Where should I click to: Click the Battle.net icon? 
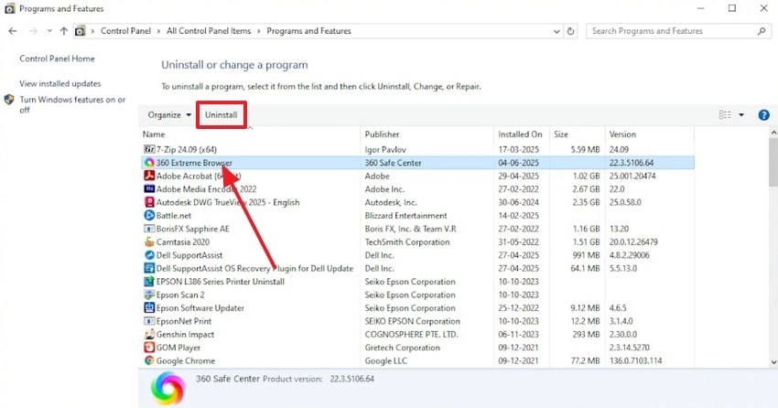point(149,215)
